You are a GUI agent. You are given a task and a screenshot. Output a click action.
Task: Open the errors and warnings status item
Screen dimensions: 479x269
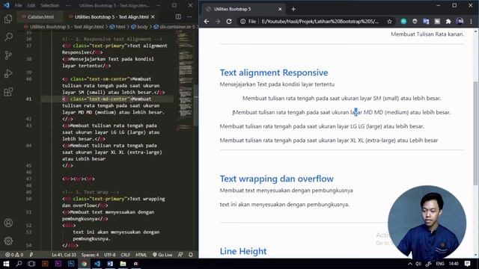point(14,255)
